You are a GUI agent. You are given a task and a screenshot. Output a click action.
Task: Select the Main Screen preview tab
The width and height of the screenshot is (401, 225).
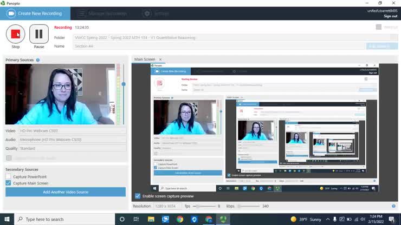click(x=145, y=59)
